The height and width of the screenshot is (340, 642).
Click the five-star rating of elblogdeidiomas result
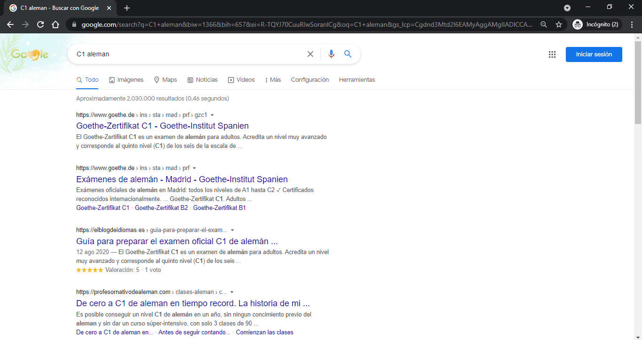click(89, 270)
